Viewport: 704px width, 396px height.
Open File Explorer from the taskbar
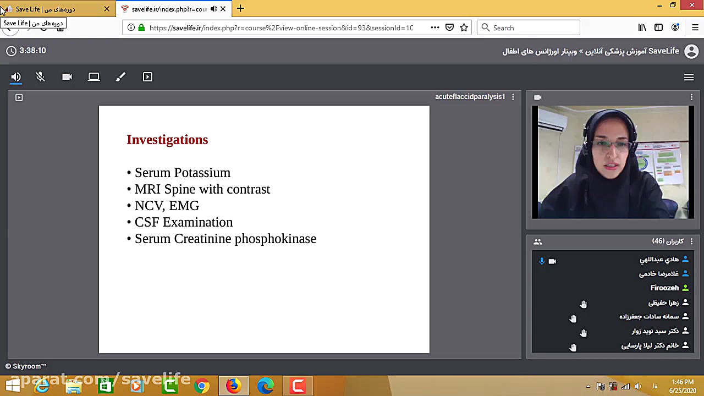(74, 386)
